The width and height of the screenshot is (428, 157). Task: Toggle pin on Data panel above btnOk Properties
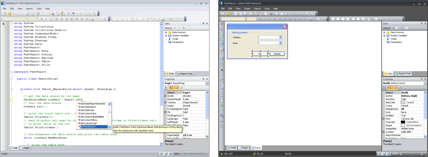click(422, 23)
